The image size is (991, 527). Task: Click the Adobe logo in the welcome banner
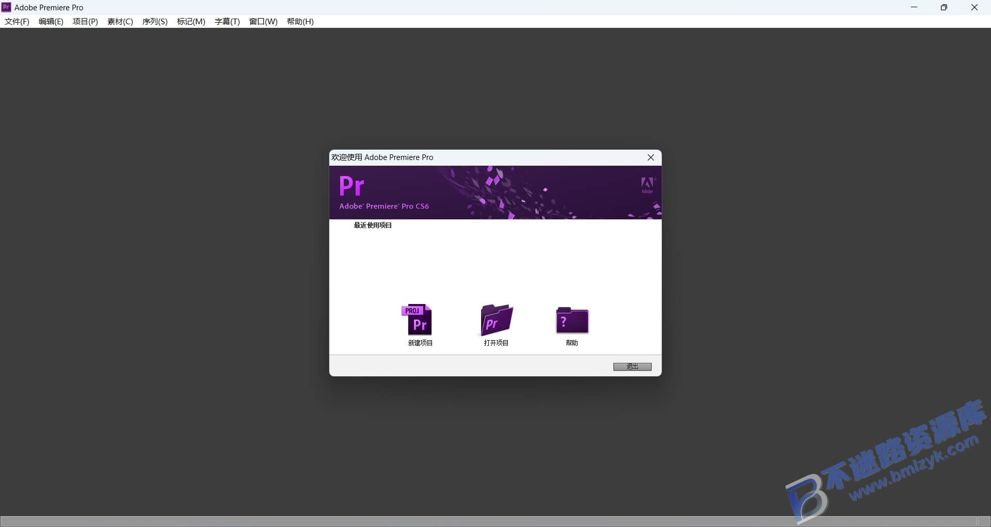coord(648,185)
